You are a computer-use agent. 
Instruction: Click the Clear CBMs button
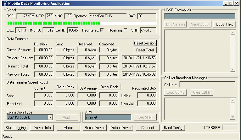click(202, 92)
